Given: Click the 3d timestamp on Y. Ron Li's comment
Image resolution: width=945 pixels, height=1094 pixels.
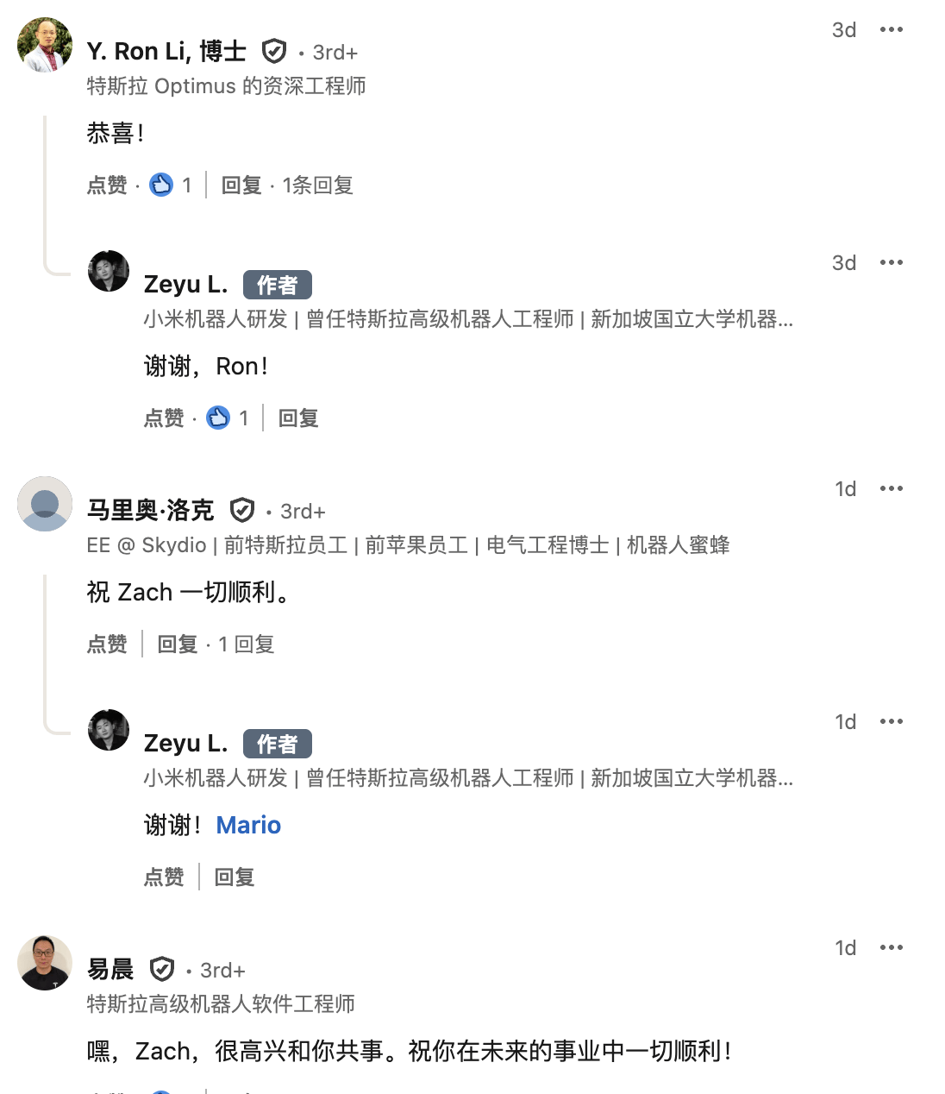Looking at the screenshot, I should coord(844,29).
